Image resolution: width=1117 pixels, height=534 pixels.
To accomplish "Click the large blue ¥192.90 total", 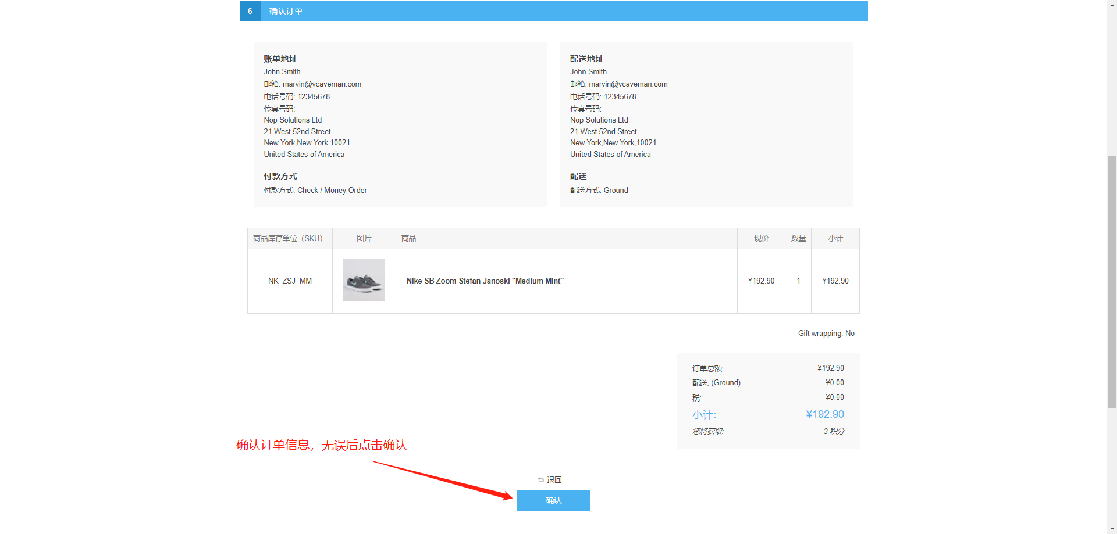I will (824, 414).
